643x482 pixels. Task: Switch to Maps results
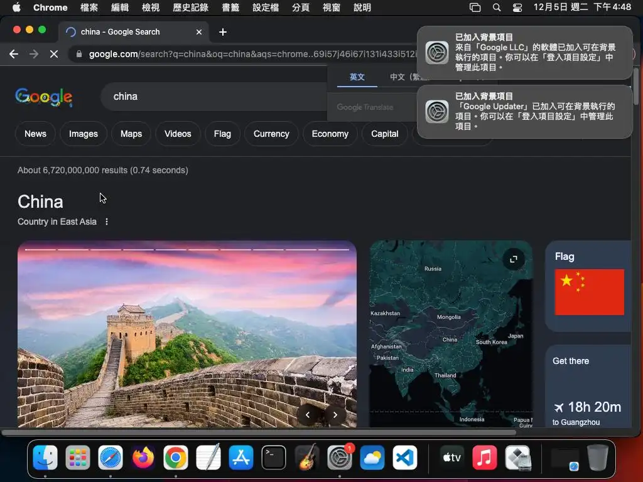(131, 134)
